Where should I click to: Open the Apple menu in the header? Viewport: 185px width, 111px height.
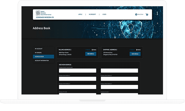(80, 14)
